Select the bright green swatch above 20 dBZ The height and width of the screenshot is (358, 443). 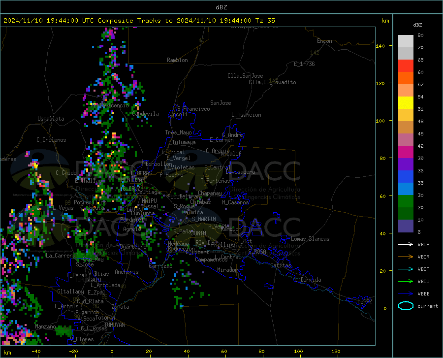(406, 201)
